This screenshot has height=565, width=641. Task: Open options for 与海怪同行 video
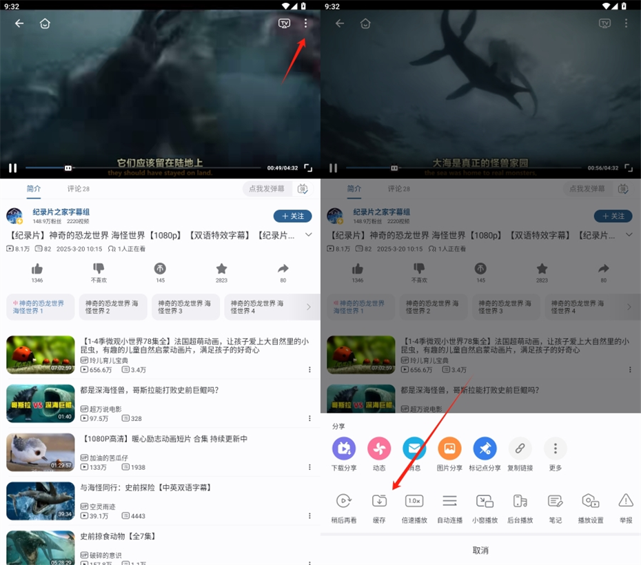pos(309,515)
